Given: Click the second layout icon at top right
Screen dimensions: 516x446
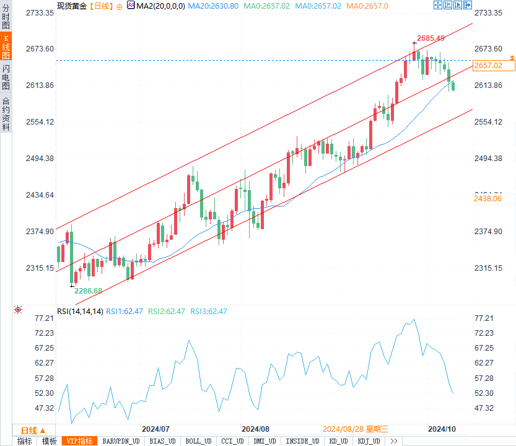Looking at the screenshot, I should pos(448,6).
